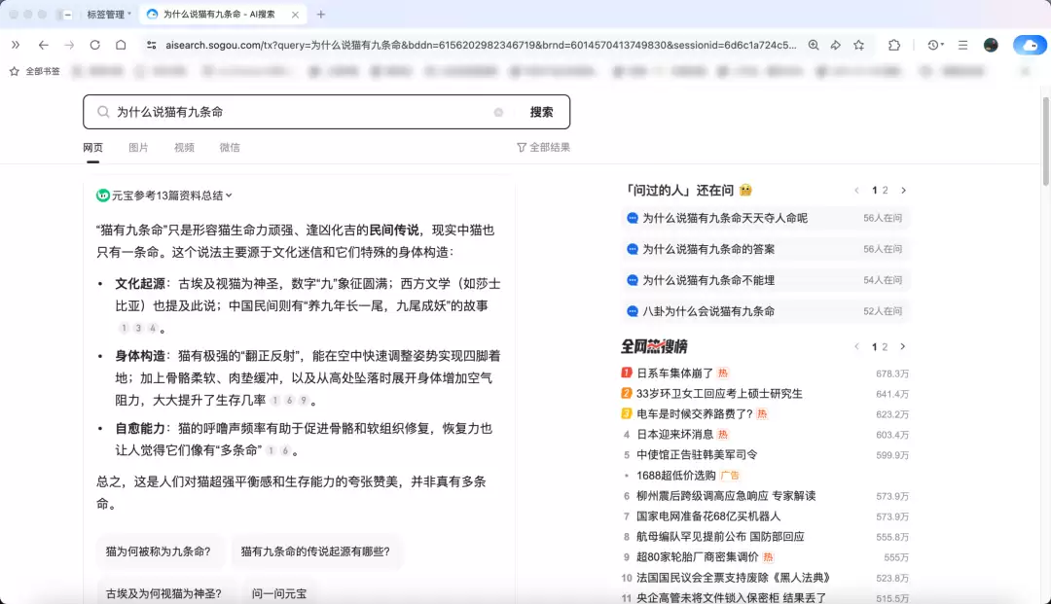Image resolution: width=1051 pixels, height=604 pixels.
Task: Click suggestion 猫为何被称为九条命?
Action: pos(159,551)
